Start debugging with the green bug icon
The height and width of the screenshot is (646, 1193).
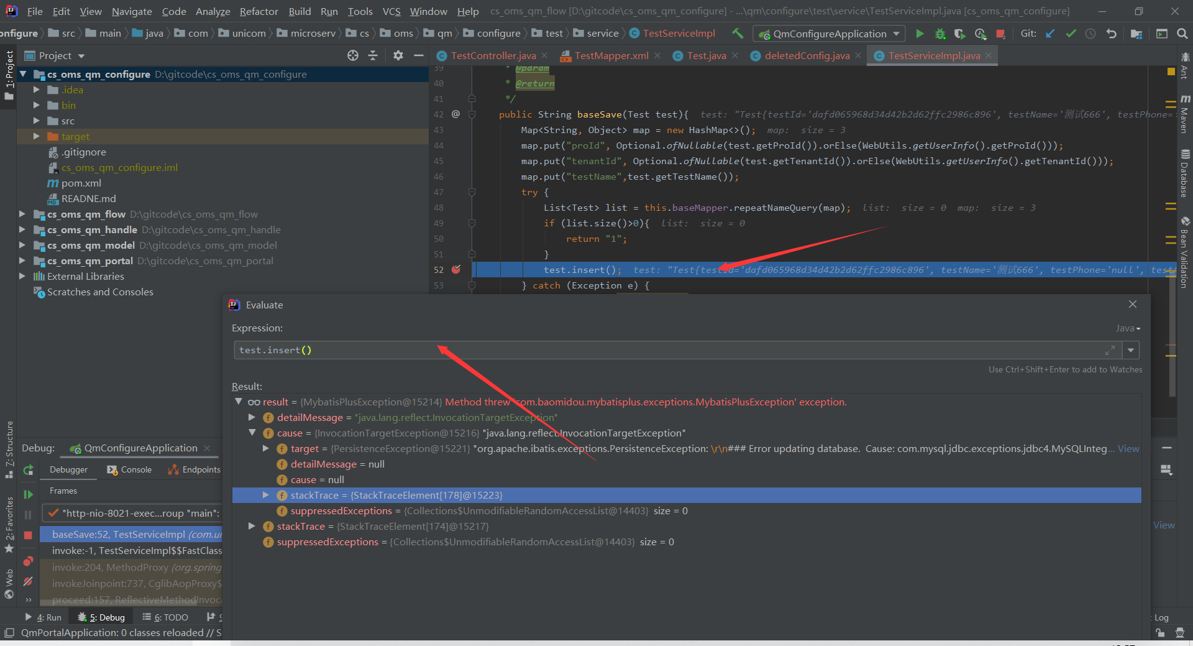pos(940,34)
